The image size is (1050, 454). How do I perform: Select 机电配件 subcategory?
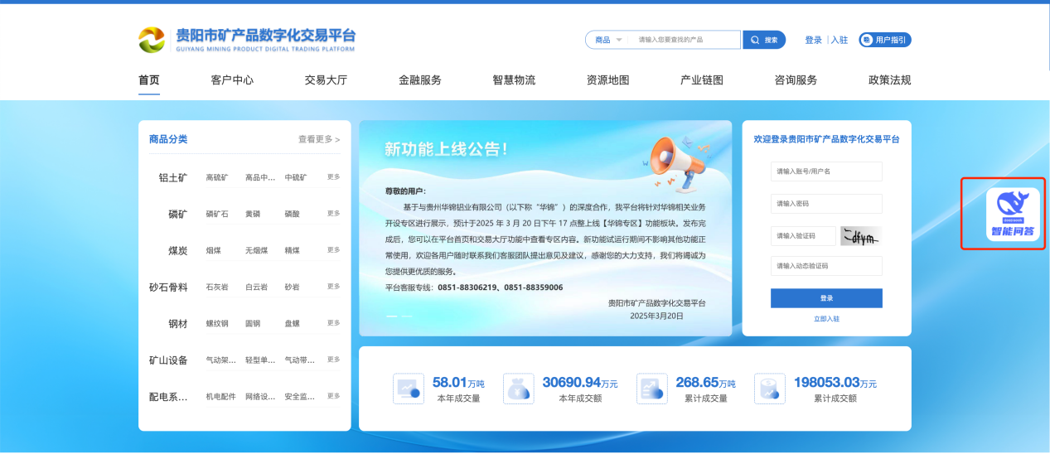point(221,396)
